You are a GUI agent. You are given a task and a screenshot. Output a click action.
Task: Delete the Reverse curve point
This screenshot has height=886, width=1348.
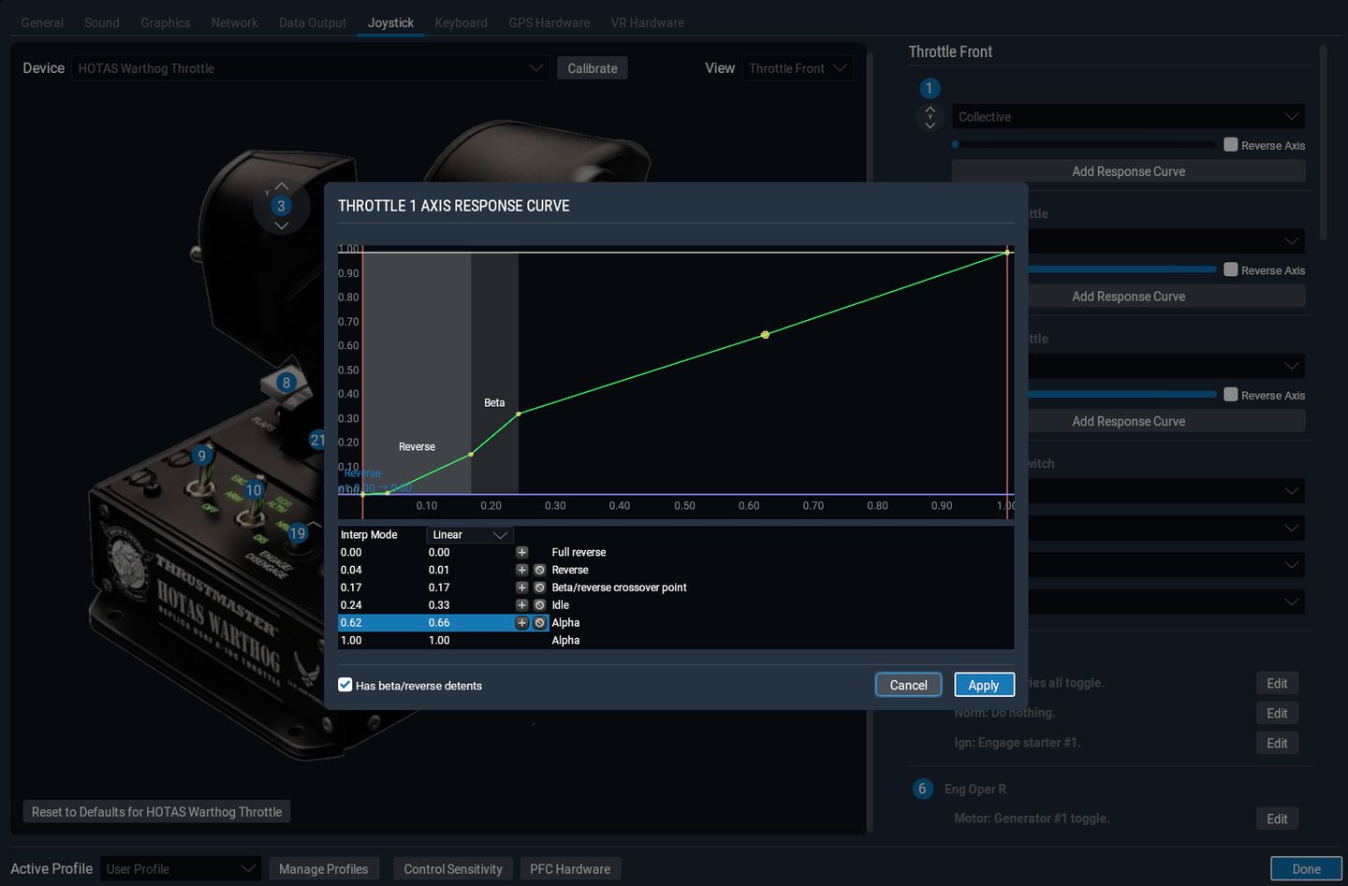(x=540, y=570)
